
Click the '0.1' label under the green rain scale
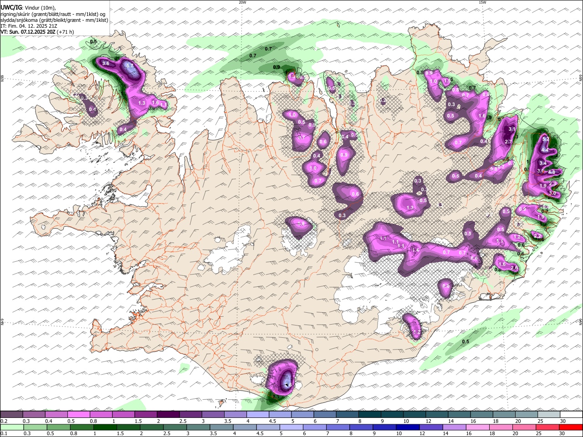[4, 434]
